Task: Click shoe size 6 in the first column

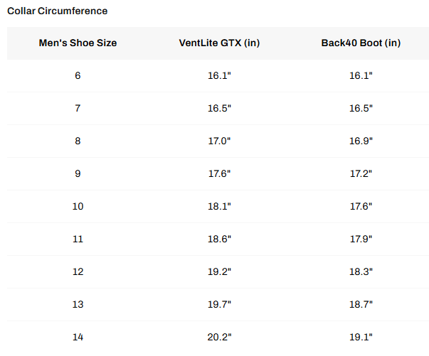Action: pyautogui.click(x=78, y=75)
